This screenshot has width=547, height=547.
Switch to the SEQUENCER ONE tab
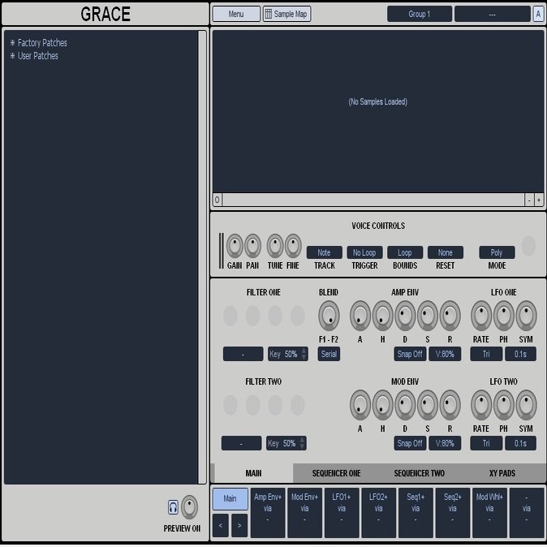336,473
